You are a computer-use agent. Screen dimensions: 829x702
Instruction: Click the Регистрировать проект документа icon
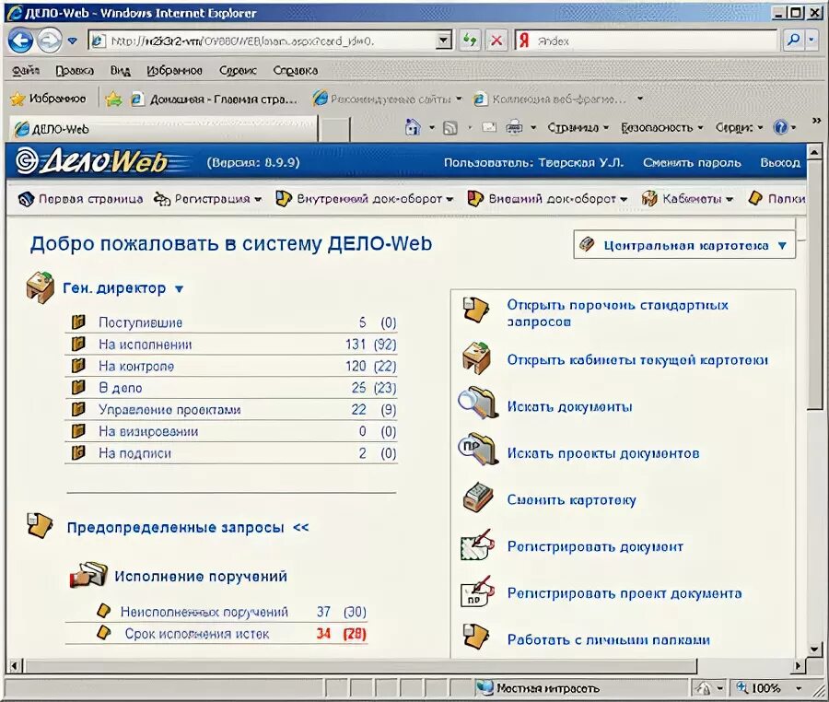[x=477, y=591]
